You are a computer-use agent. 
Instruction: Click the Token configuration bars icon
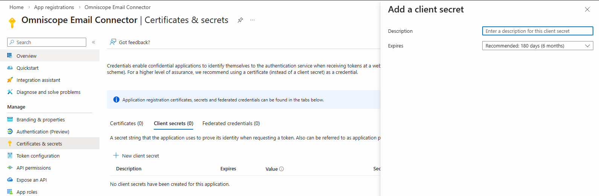10,156
